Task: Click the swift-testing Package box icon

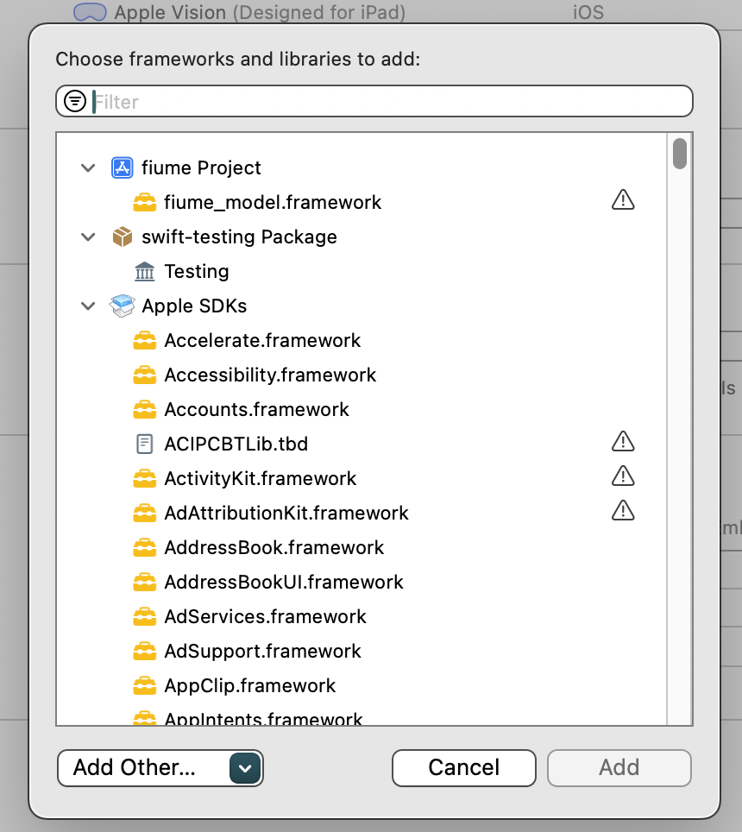Action: (x=122, y=236)
